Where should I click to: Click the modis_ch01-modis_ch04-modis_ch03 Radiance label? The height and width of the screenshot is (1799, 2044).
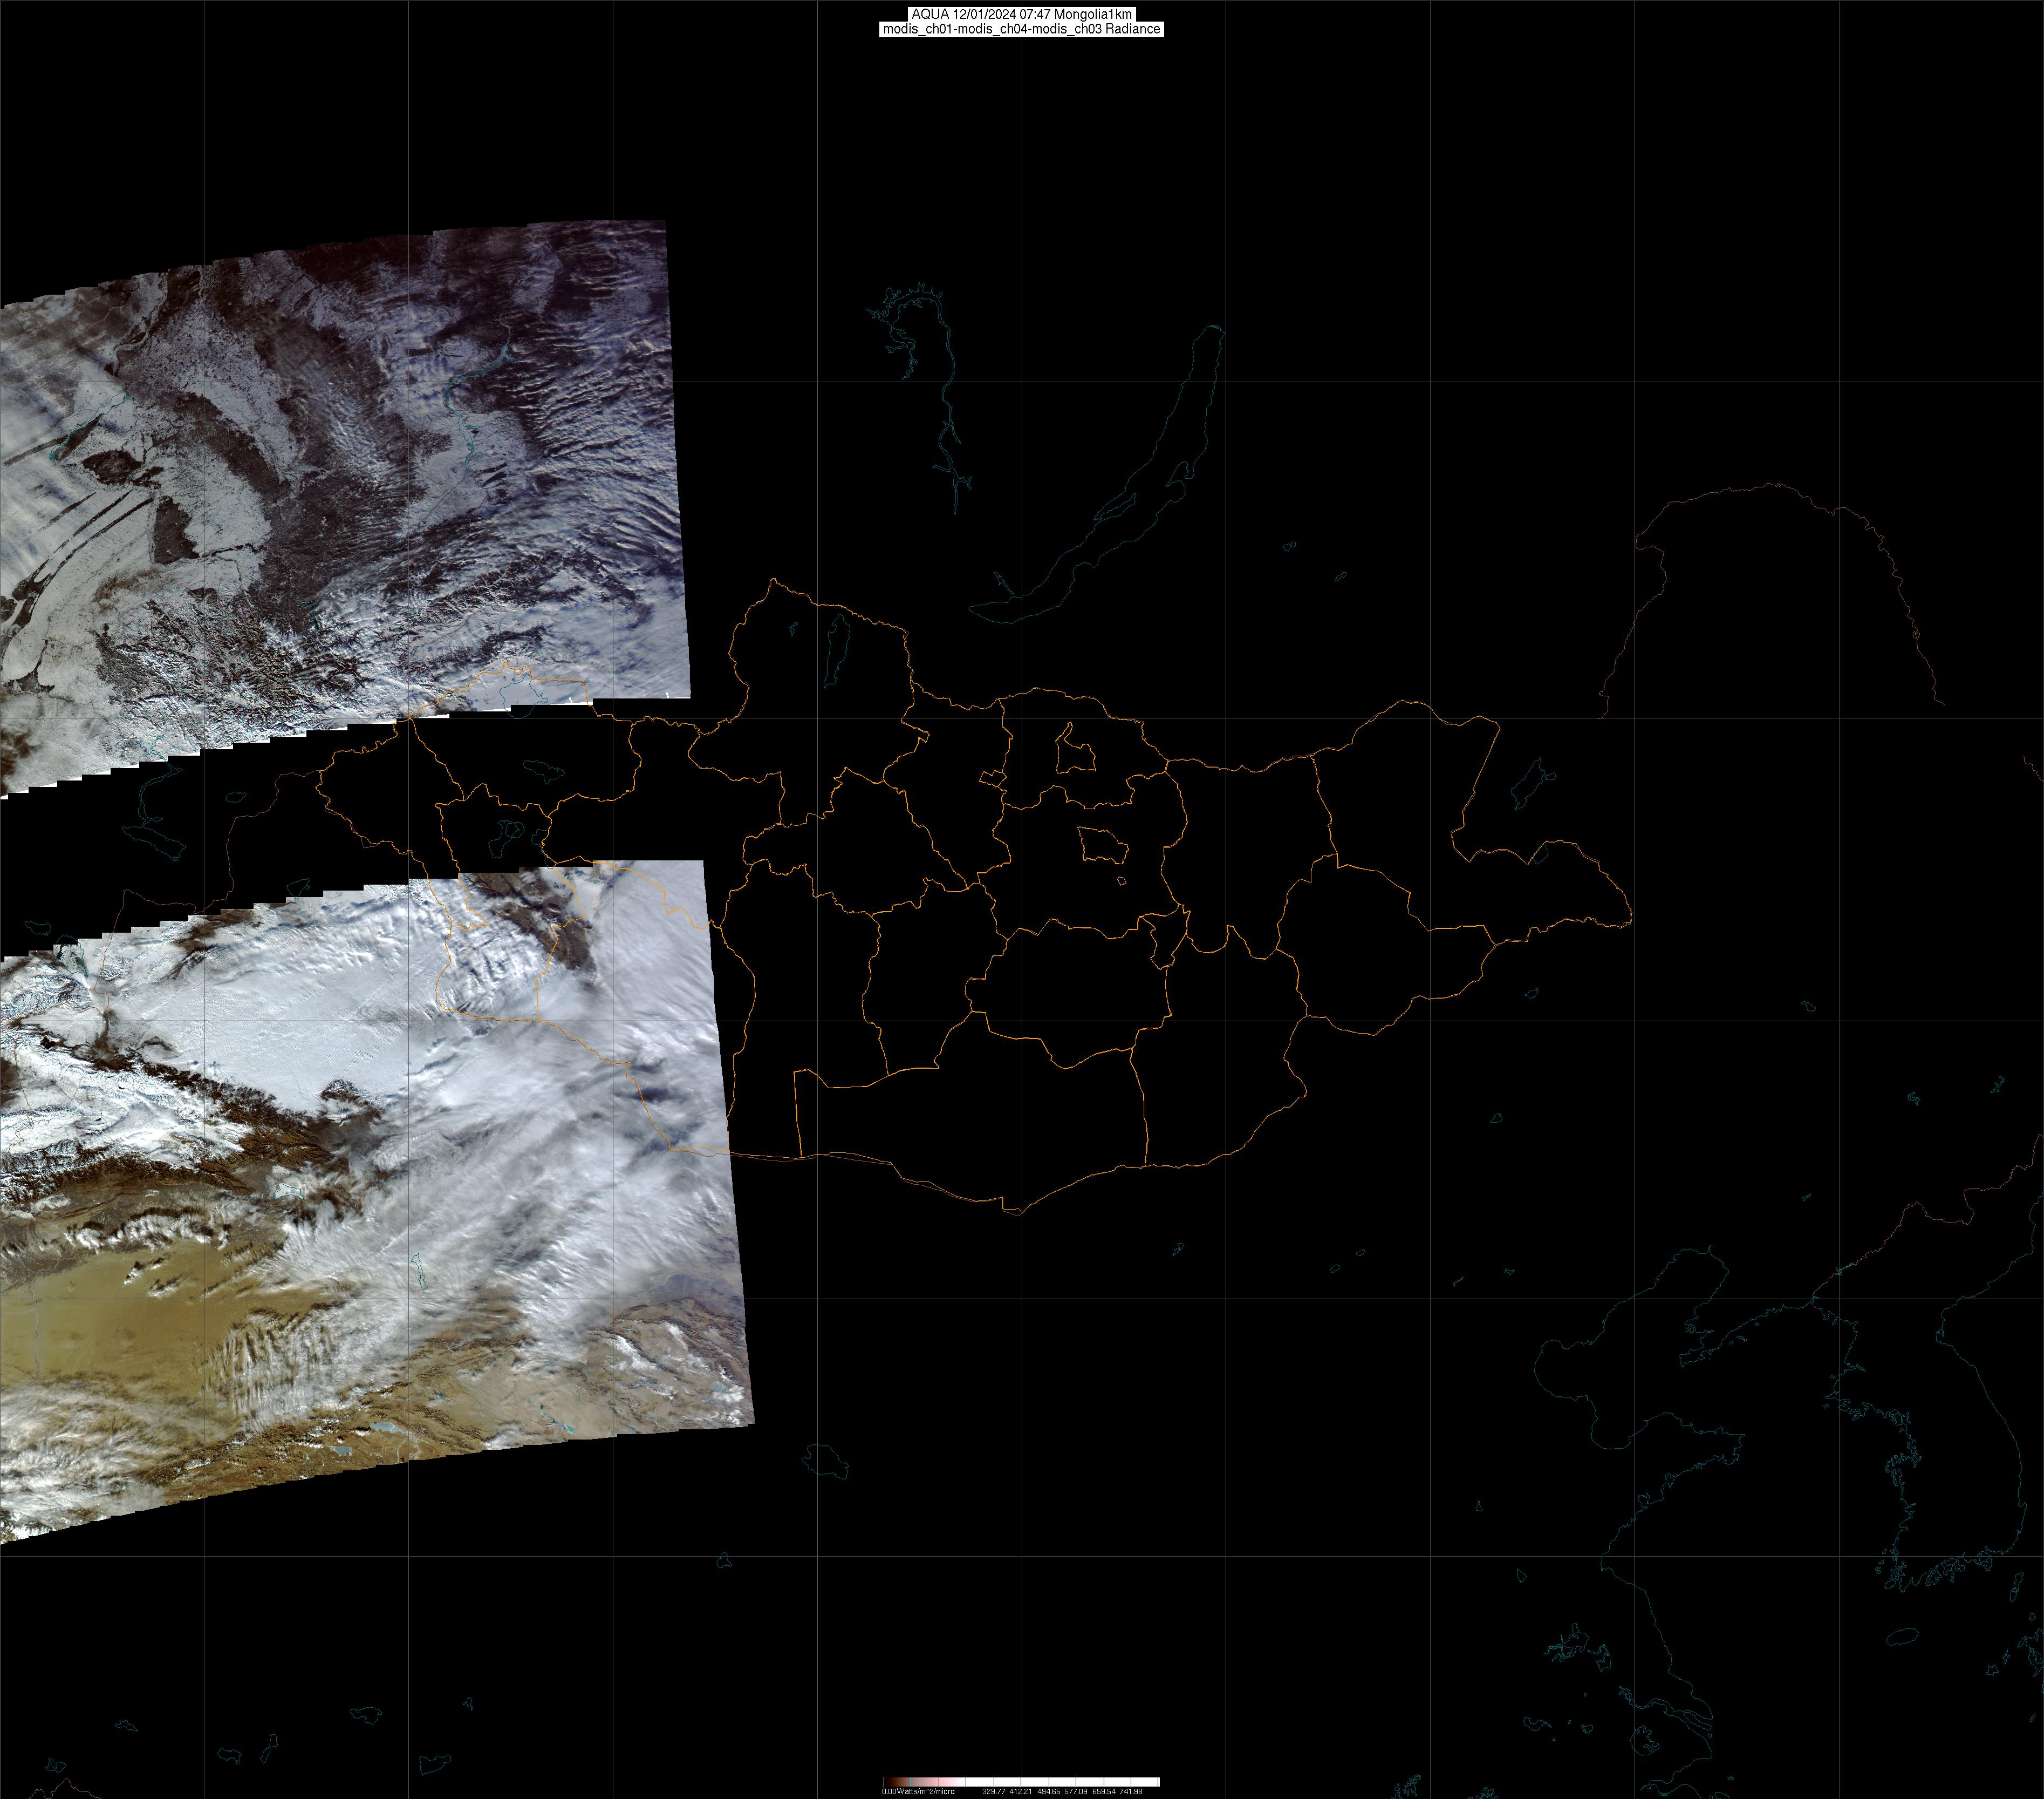[x=1021, y=29]
